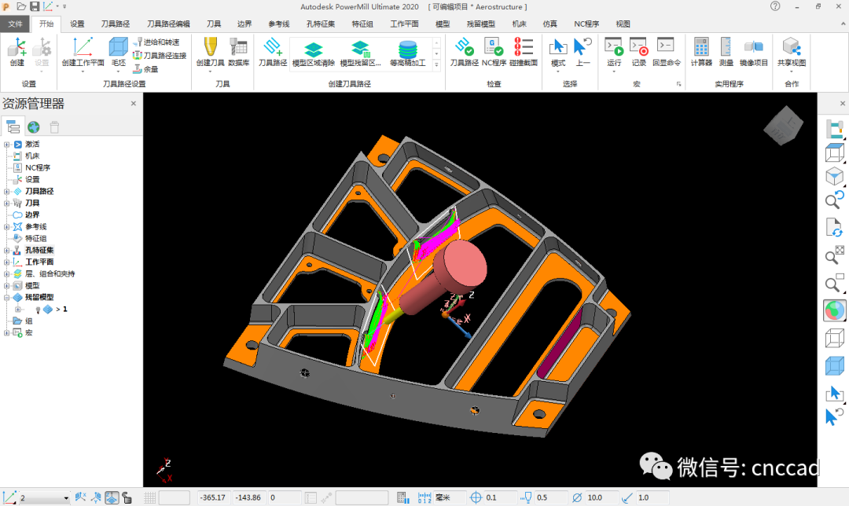Expand the 宏 macro tree node

[x=6, y=333]
